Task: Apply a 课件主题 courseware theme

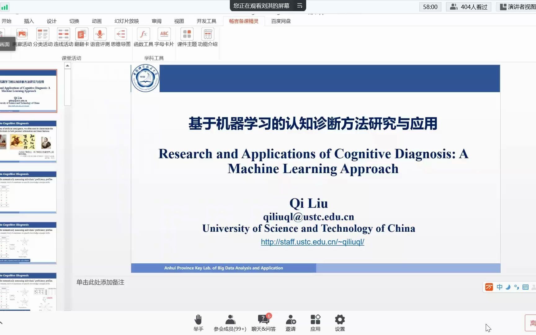Action: coord(186,37)
